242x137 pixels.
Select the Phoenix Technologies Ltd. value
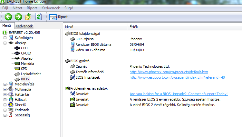(150, 66)
